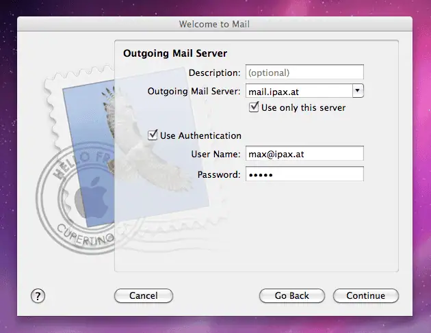431x333 pixels.
Task: Select the User Name field with max@ipax.at
Action: click(x=303, y=154)
